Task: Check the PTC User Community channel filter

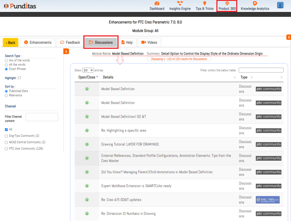Action: point(6,149)
